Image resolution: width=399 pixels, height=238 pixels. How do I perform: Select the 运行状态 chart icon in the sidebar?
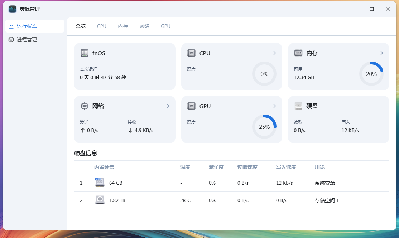12,26
